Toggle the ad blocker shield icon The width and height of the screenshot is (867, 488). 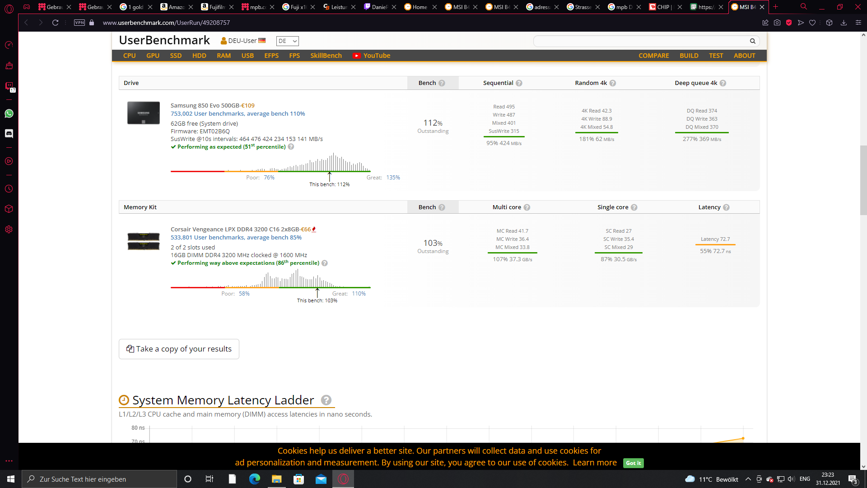pos(789,23)
